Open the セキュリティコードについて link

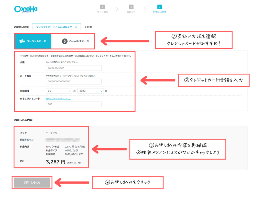pyautogui.click(x=58, y=99)
